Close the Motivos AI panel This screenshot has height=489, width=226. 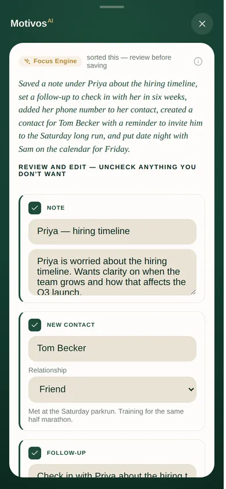click(x=202, y=24)
